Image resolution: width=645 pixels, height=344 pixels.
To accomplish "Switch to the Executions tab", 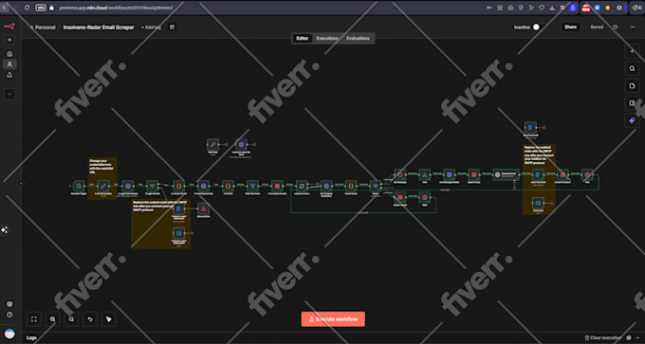I will coord(327,38).
